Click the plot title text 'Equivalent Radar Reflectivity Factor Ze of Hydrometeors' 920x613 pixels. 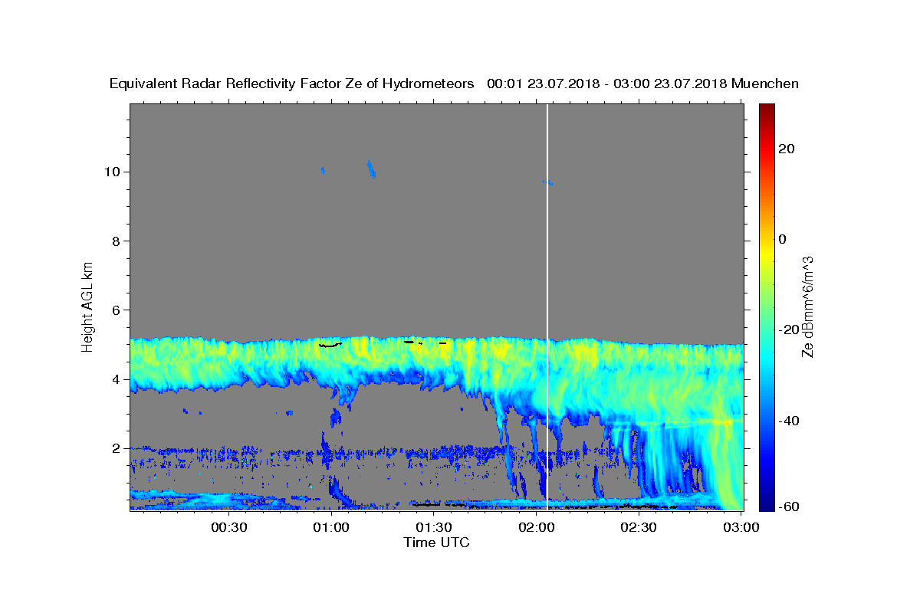click(292, 84)
